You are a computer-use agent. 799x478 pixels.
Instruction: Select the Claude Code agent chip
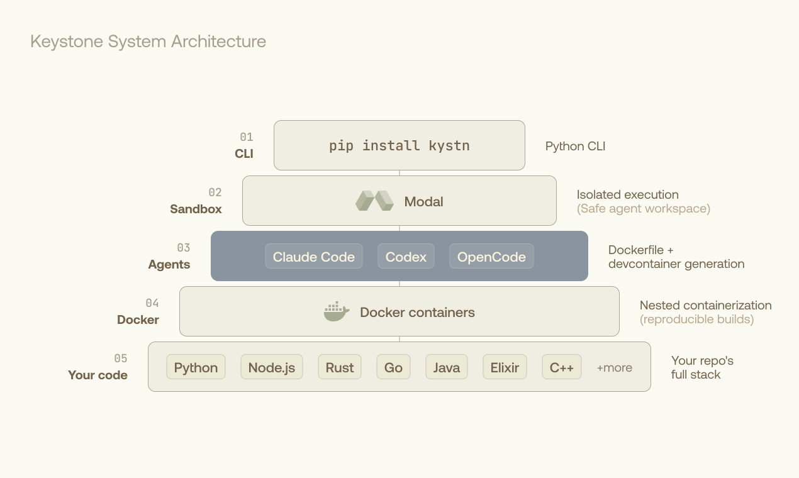pos(314,257)
